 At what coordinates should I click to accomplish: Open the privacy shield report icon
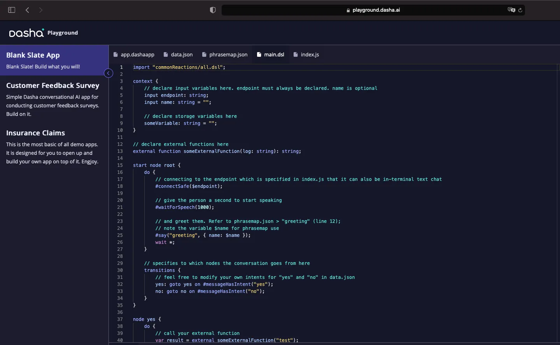213,10
